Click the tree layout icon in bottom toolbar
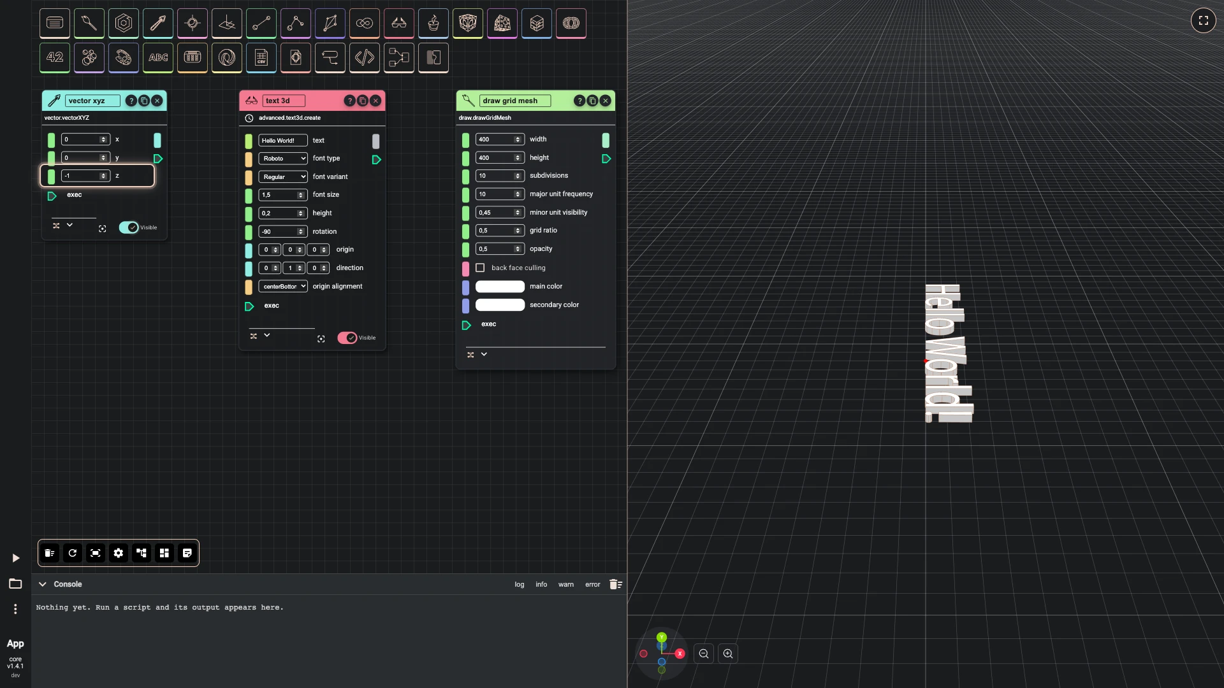Screen dimensions: 1224x688 click(x=142, y=553)
